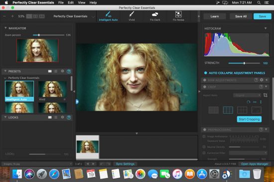Toggle the Raw Adjustments panel on/off
Viewport: 274px width, 182px height.
pyautogui.click(x=205, y=80)
